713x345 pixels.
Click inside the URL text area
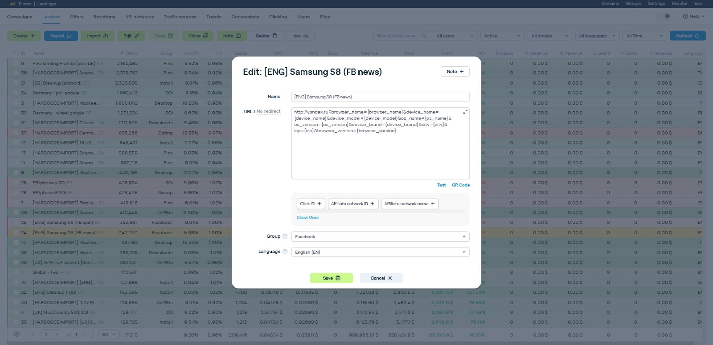380,143
